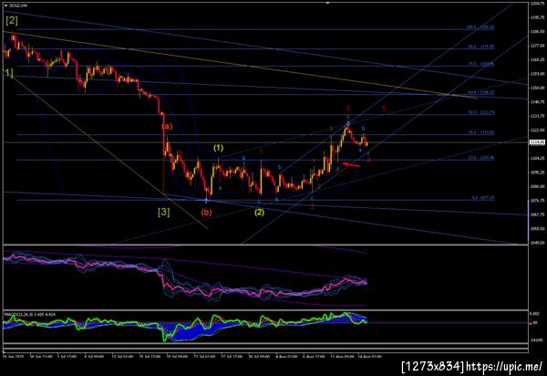Click the 61.8 Fibonacci level label
This screenshot has width=547, height=376.
(x=480, y=92)
